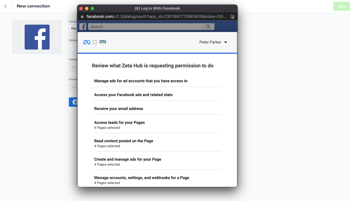Screen dimensions: 351x201
Task: Focus the Facebook Search field
Action: [x=144, y=27]
